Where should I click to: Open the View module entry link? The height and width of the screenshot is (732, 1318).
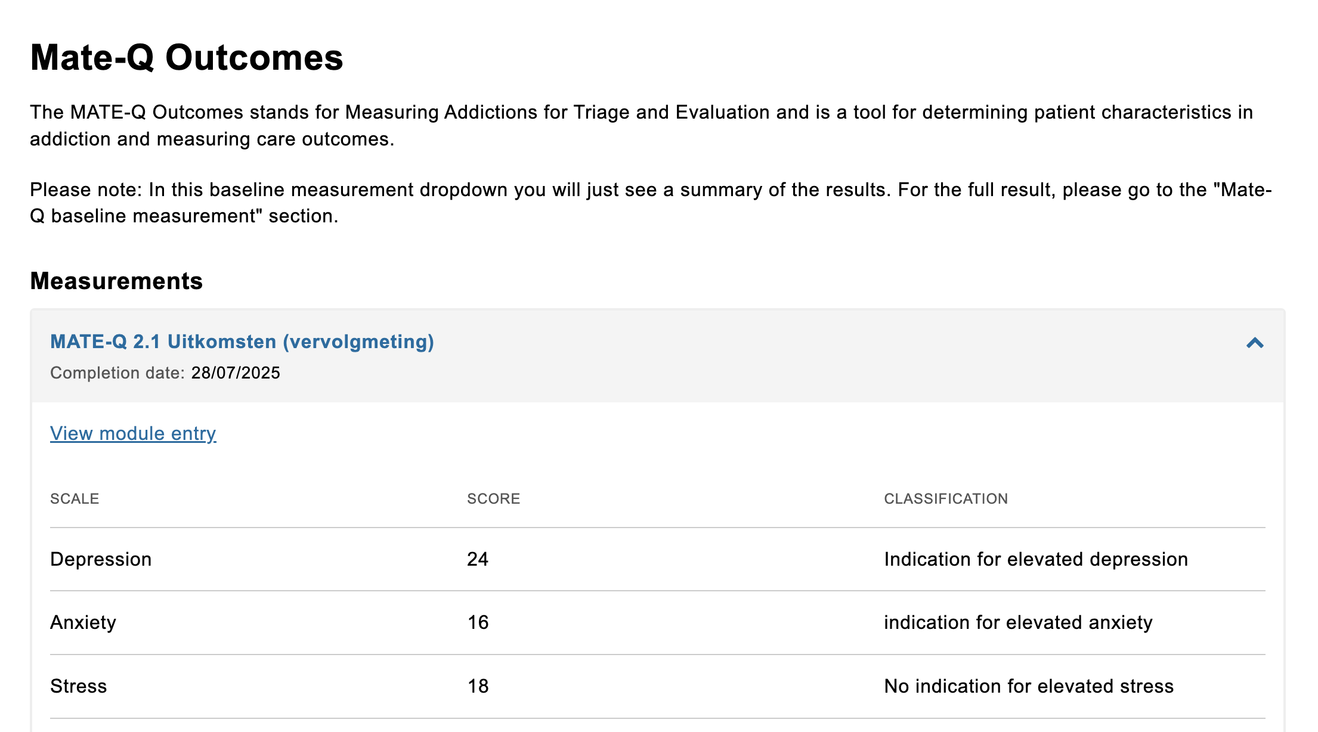(133, 433)
